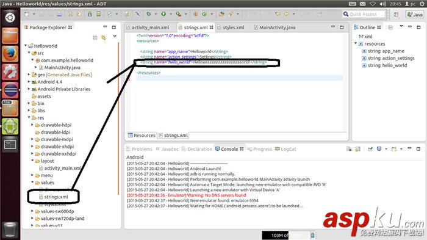
Task: Click the Save toolbar icon
Action: click(42, 14)
